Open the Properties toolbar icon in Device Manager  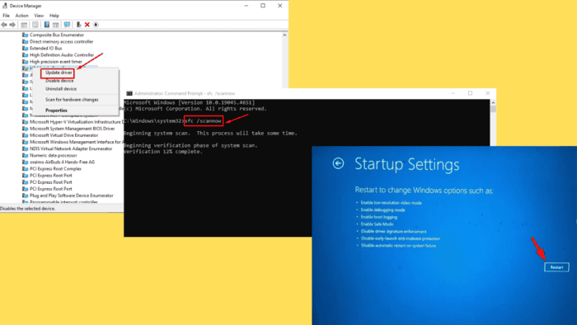(x=35, y=25)
